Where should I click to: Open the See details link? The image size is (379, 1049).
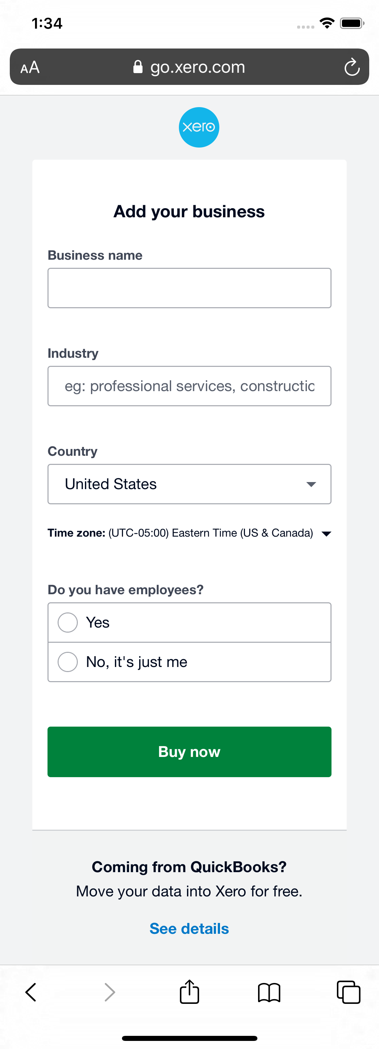click(189, 928)
